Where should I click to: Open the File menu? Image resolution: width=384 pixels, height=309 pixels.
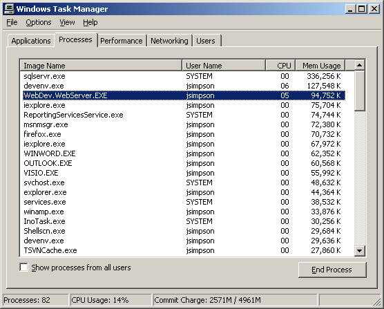[x=12, y=22]
